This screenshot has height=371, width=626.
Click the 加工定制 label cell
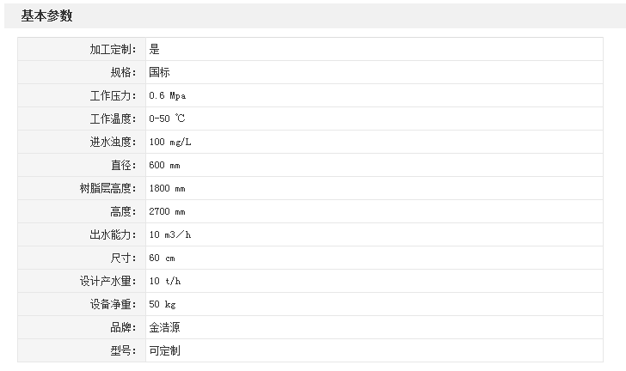pos(113,49)
